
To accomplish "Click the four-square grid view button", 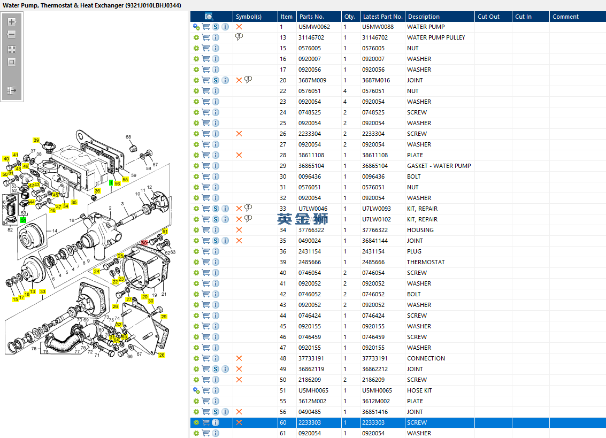I will (x=12, y=49).
